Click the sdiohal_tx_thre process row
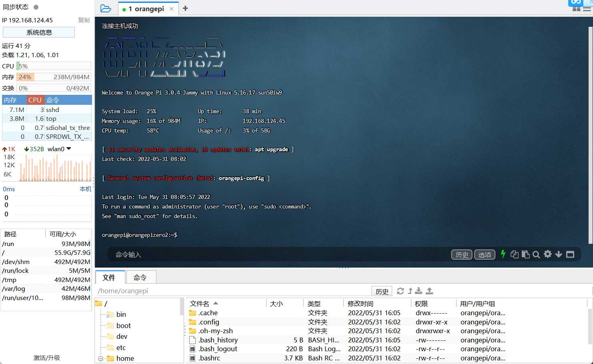The image size is (593, 364). click(x=47, y=128)
